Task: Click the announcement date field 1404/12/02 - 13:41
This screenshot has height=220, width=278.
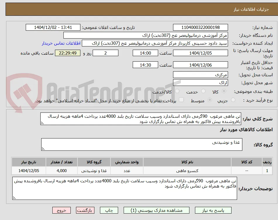Action: click(53, 27)
